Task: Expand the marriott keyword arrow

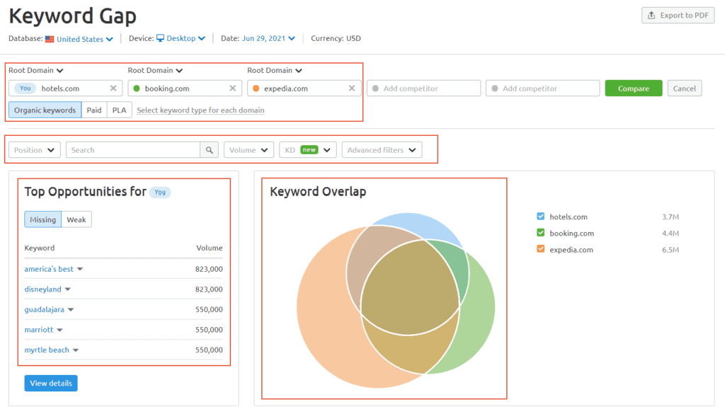Action: [x=59, y=330]
